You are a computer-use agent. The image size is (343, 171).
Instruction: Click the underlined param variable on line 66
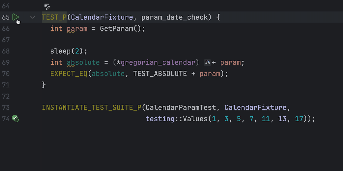click(77, 28)
